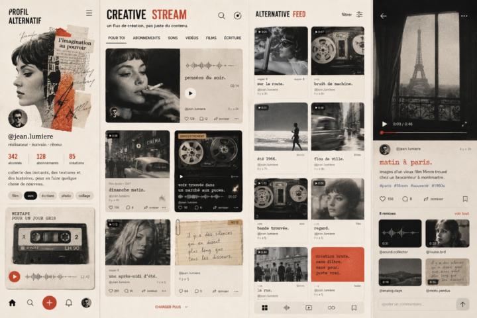The width and height of the screenshot is (477, 318).
Task: Expand the video to fullscreen
Action: click(x=464, y=124)
